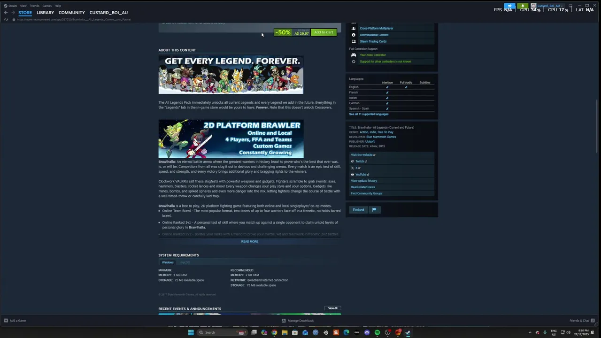
Task: Click the Xbox controller icon
Action: pyautogui.click(x=354, y=55)
